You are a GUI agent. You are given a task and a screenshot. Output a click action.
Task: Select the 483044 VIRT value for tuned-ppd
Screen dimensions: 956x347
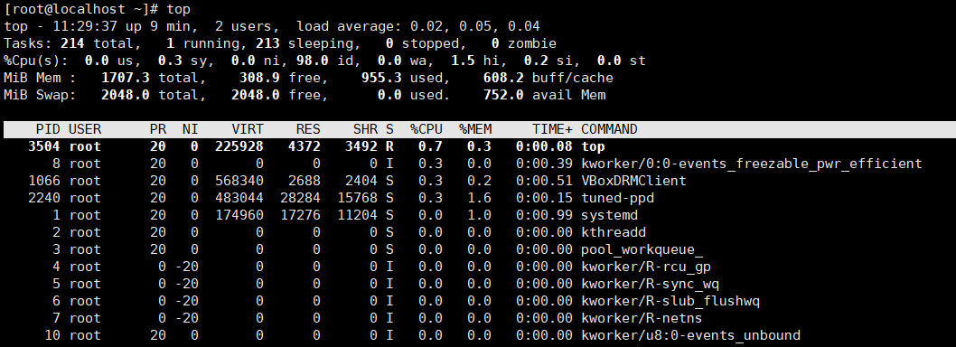[239, 198]
